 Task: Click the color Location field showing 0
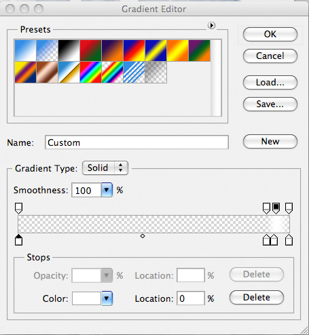pos(191,298)
